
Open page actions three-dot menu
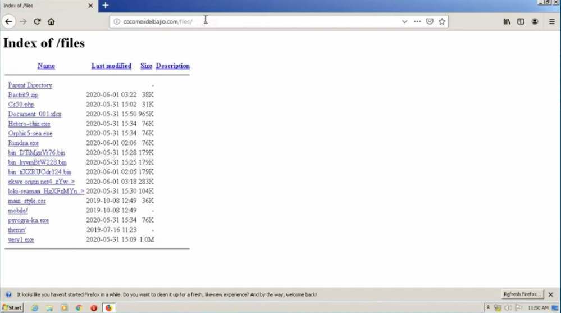coord(417,21)
